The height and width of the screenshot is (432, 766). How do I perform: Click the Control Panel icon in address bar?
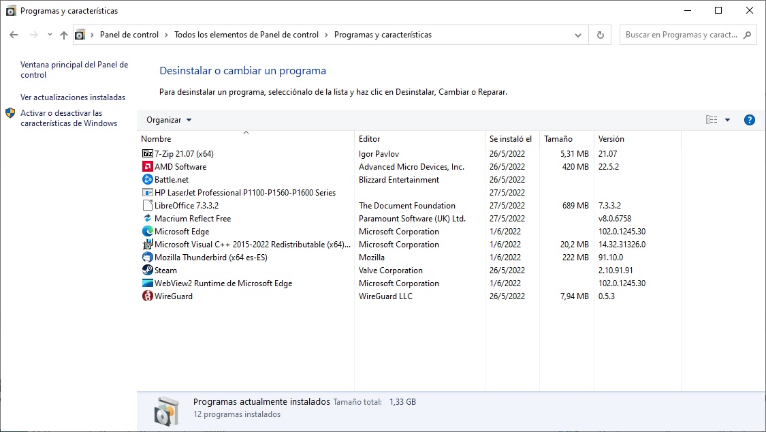[x=80, y=35]
